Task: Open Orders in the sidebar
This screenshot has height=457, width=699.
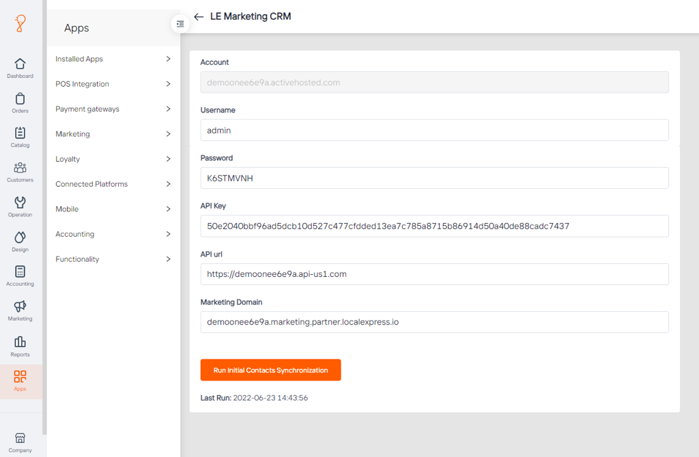Action: pos(20,103)
